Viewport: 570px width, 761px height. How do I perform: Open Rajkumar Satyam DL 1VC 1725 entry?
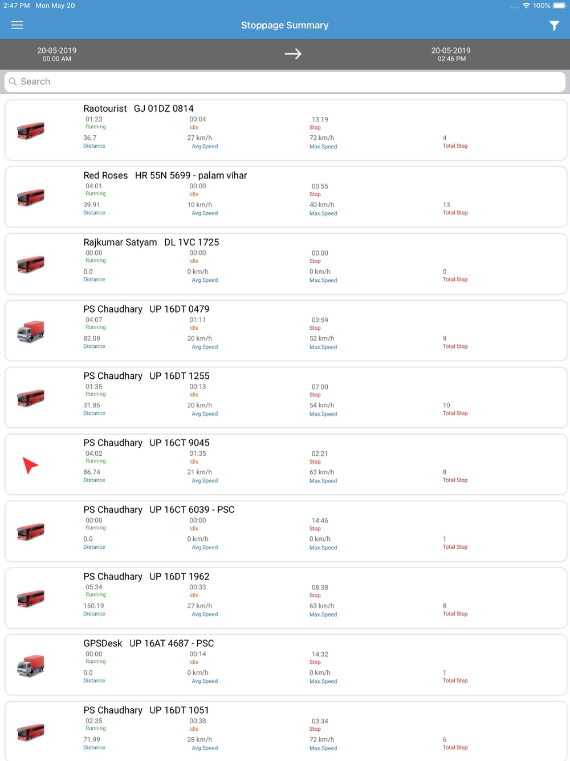(x=286, y=264)
